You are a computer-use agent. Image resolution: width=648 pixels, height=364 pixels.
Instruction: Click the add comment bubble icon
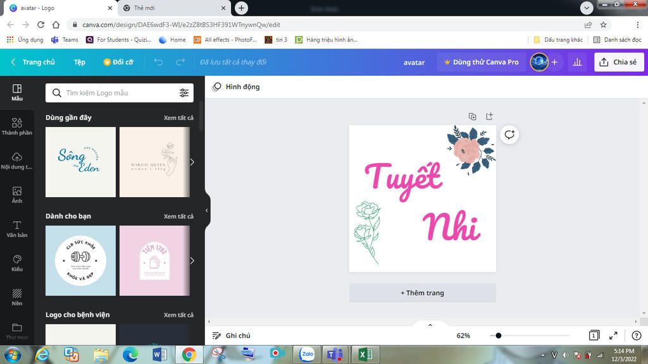509,135
